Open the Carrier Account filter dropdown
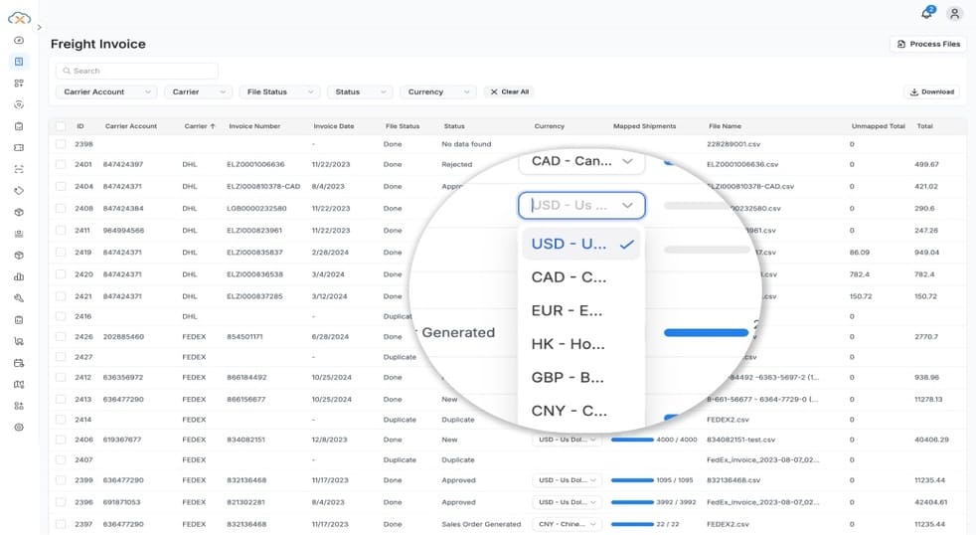The image size is (976, 535). pos(108,91)
